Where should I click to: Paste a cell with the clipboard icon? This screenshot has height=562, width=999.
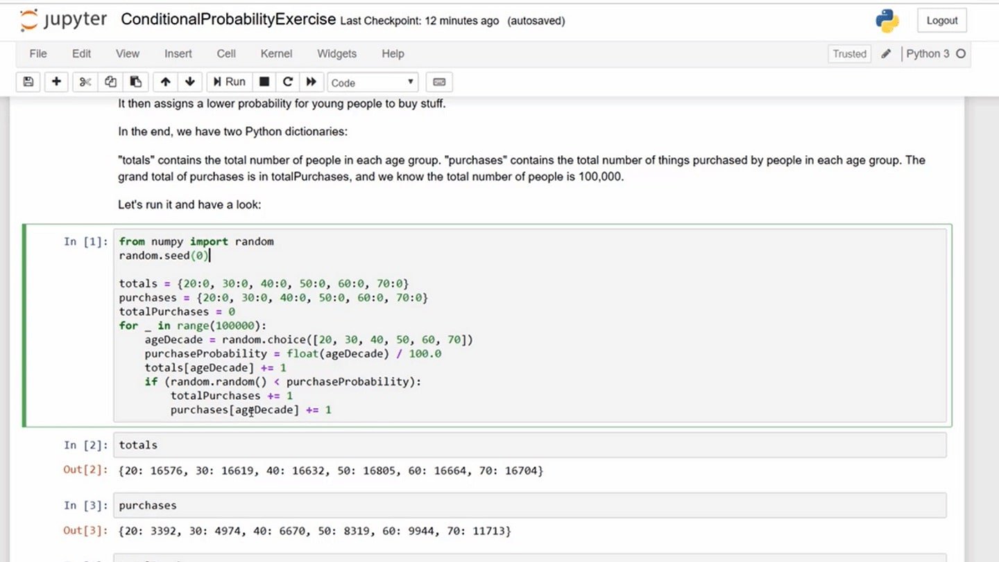click(x=135, y=82)
